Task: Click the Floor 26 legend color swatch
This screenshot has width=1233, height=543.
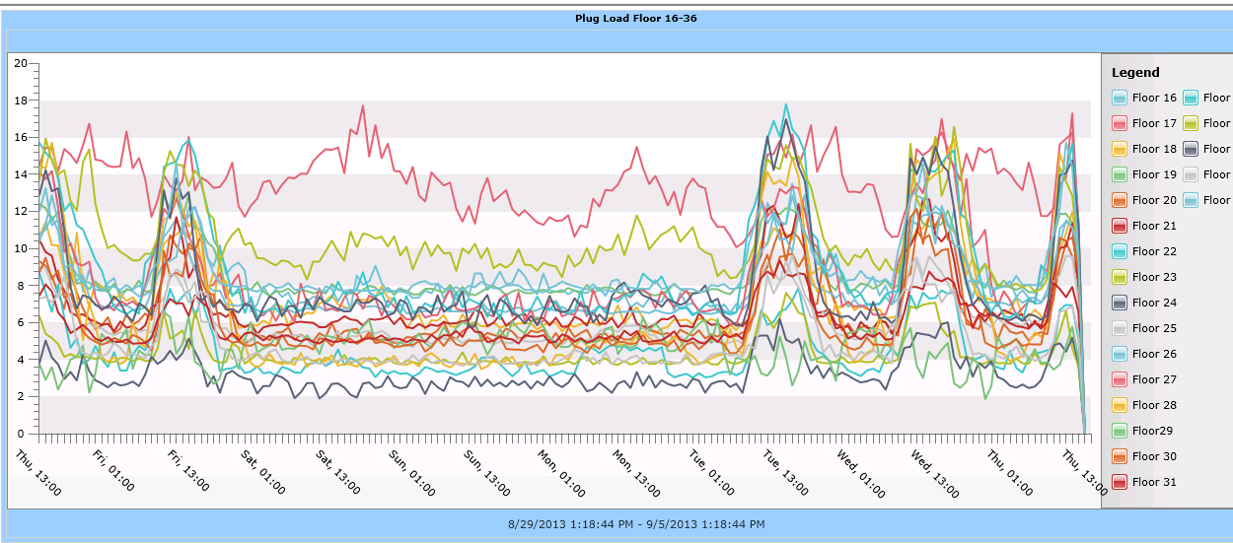Action: coord(1120,354)
